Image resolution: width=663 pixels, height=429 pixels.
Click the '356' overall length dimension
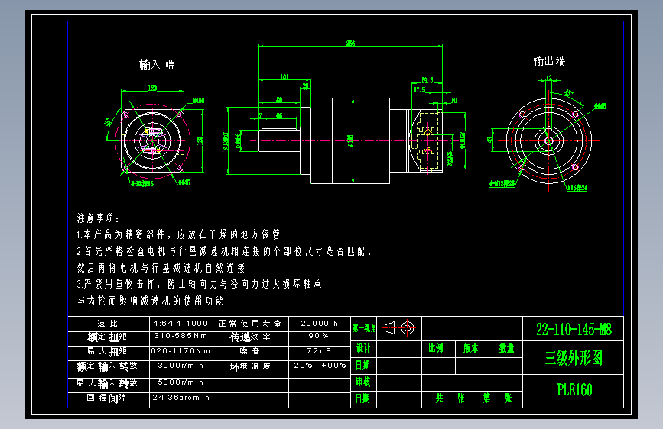350,43
